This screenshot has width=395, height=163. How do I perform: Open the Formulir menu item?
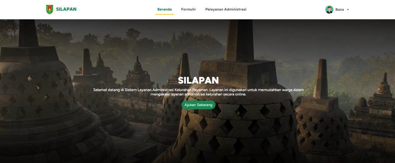tap(189, 9)
